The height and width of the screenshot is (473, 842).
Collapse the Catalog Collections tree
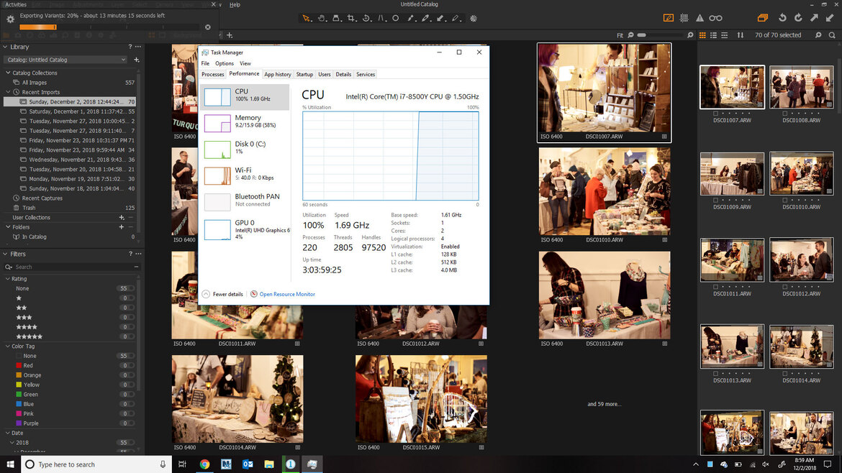coord(8,73)
